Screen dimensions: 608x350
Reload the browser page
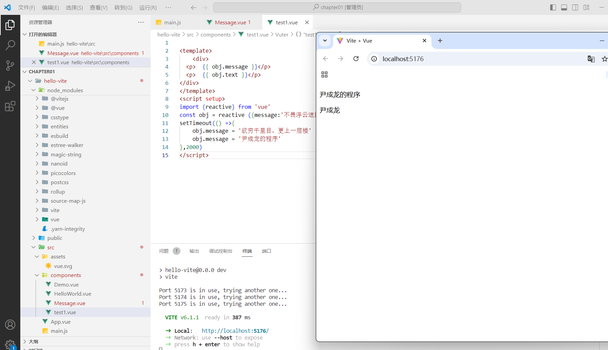point(356,59)
